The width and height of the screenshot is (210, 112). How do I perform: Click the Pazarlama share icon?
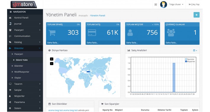tap(10, 102)
